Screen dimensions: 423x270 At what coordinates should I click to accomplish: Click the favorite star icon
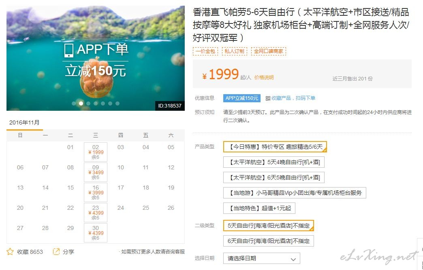[10, 252]
